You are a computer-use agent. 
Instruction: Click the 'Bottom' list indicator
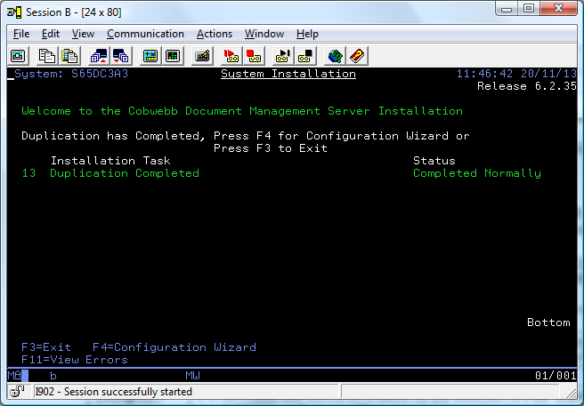548,322
